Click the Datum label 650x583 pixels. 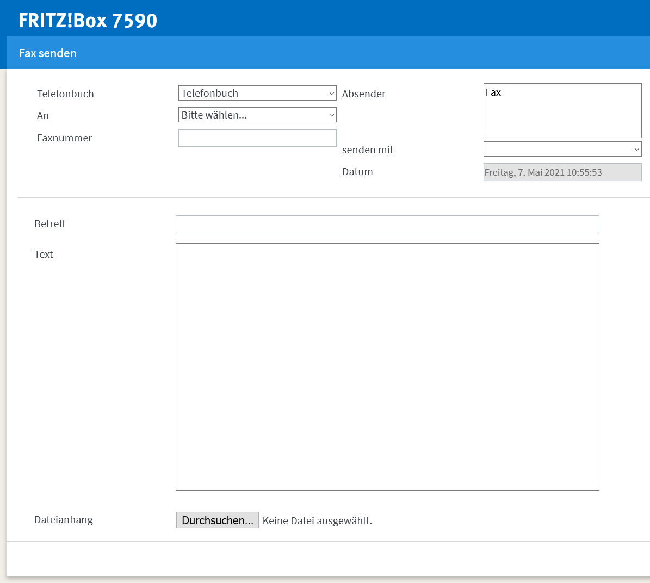click(357, 171)
